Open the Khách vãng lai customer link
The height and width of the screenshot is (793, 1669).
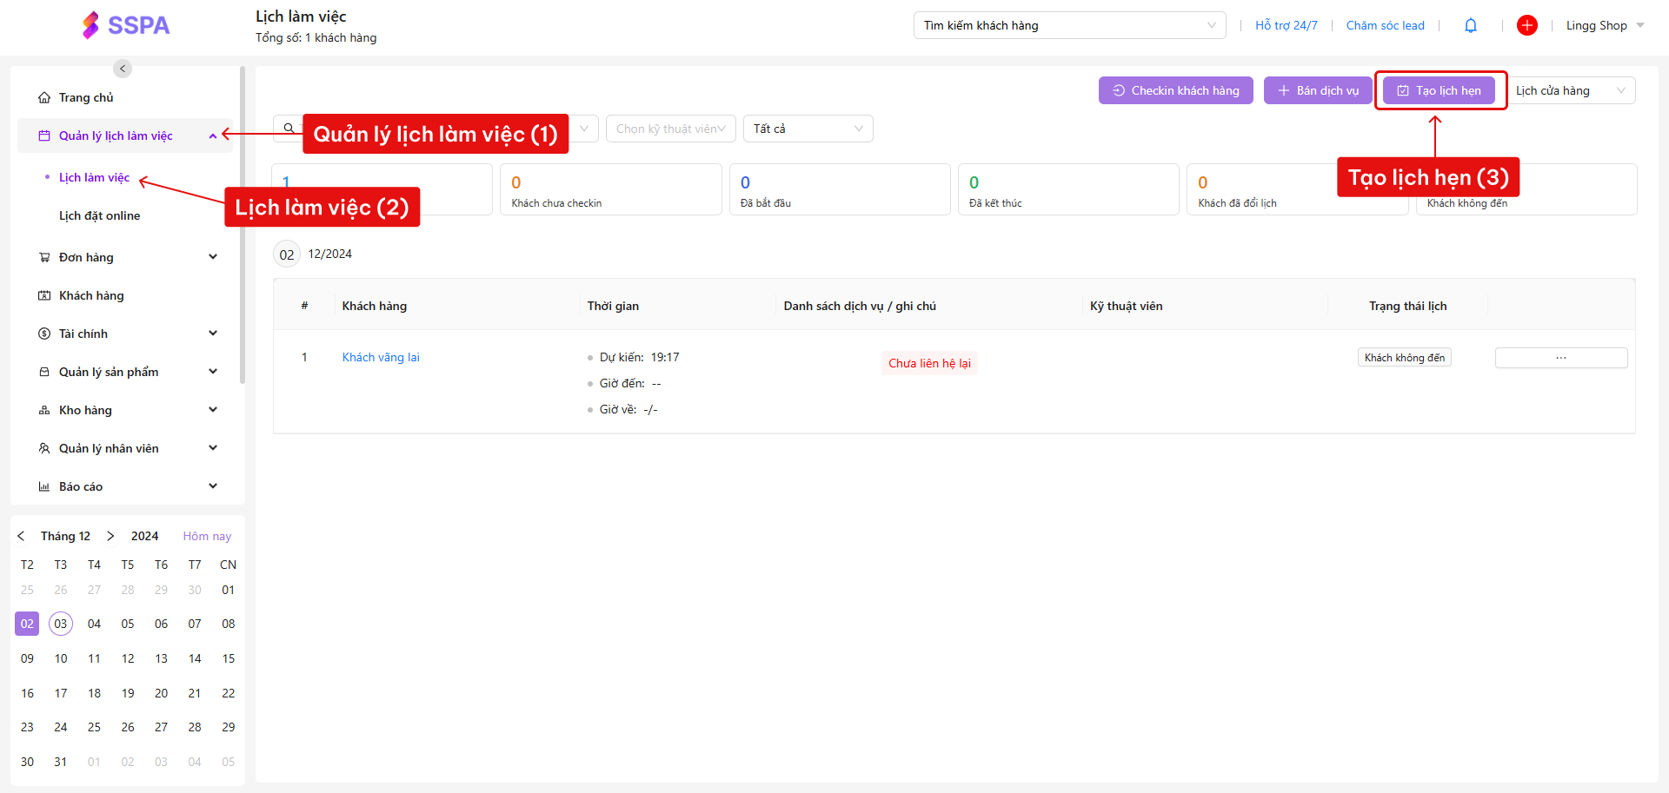pyautogui.click(x=381, y=357)
